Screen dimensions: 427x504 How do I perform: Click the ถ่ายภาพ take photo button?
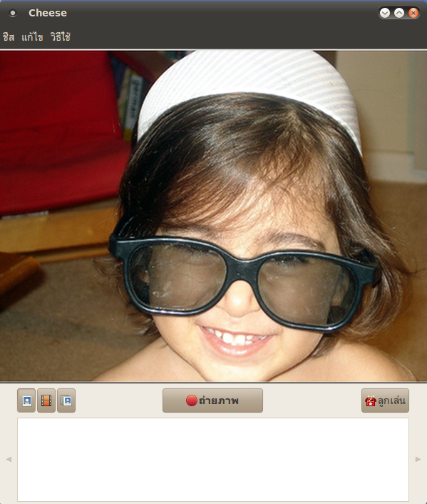tap(212, 400)
